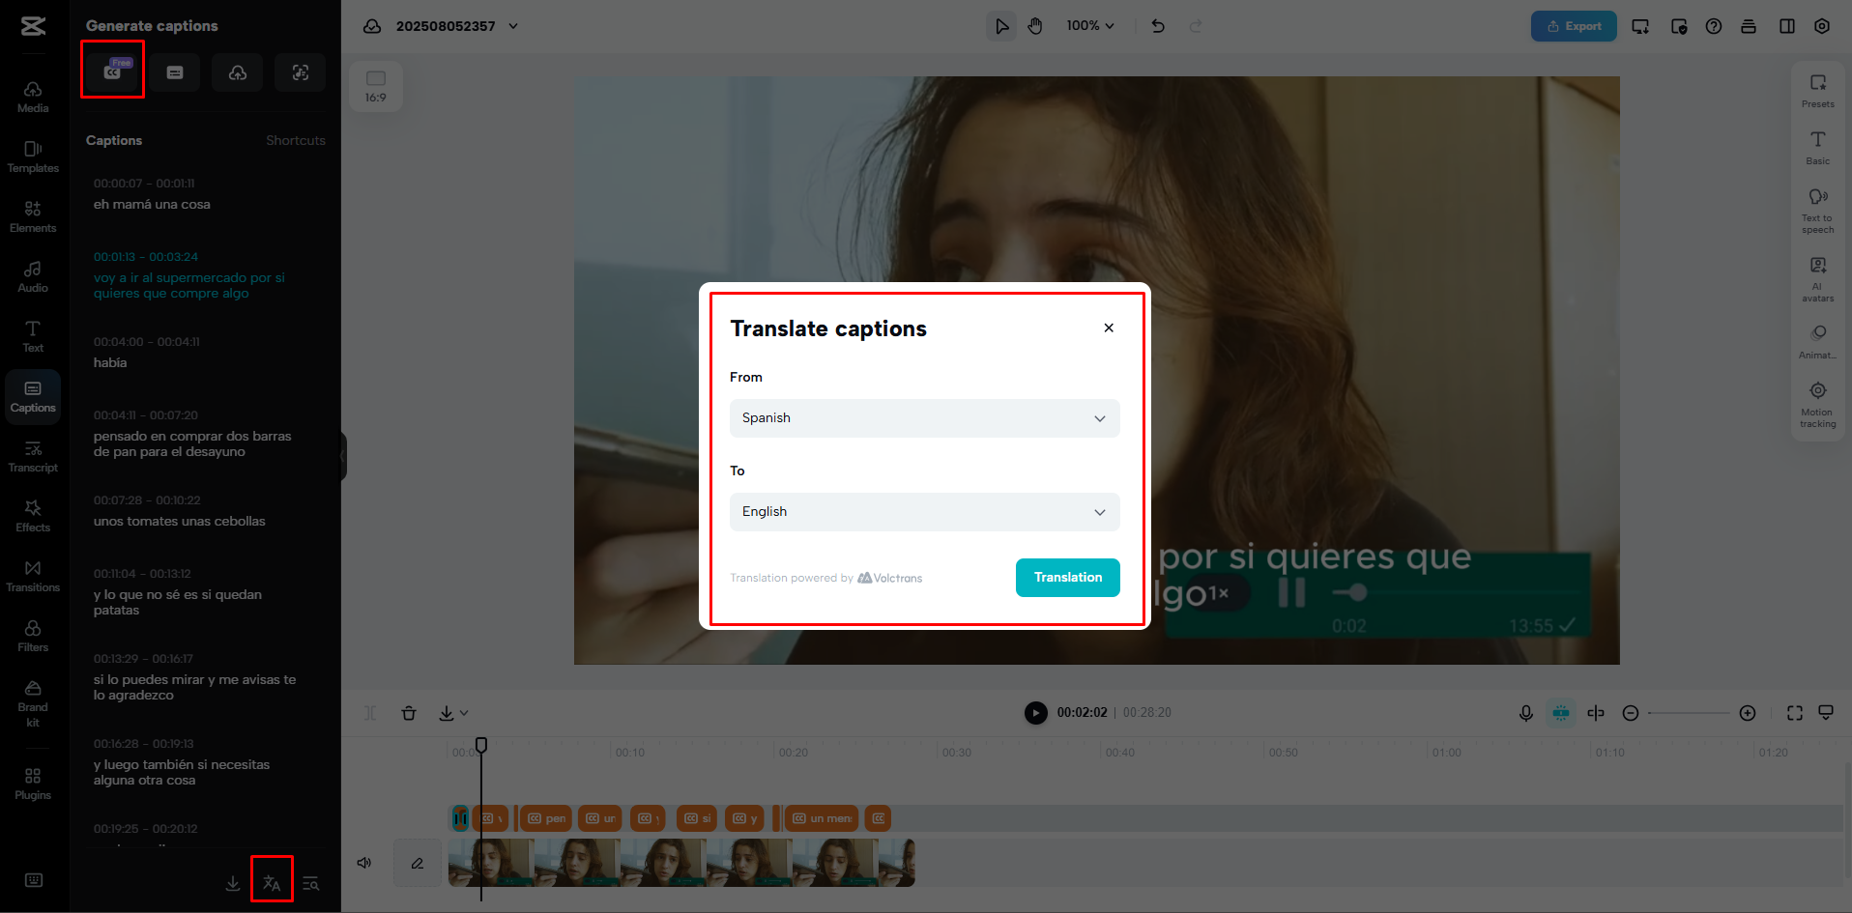Toggle fullscreen preview mode
The image size is (1852, 913).
pyautogui.click(x=1794, y=713)
